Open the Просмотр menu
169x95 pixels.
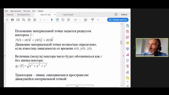click(x=27, y=11)
